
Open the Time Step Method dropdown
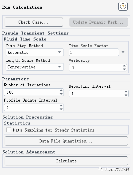point(35,52)
